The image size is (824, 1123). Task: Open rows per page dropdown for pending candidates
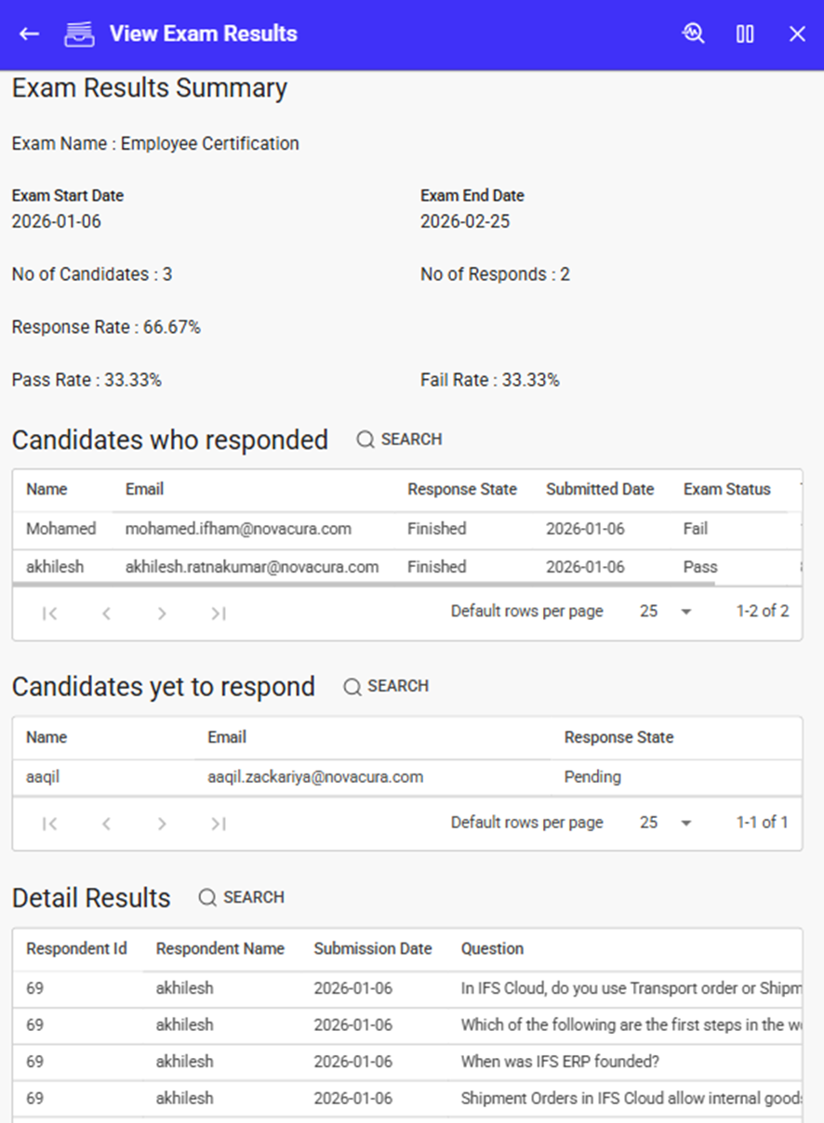coord(666,823)
